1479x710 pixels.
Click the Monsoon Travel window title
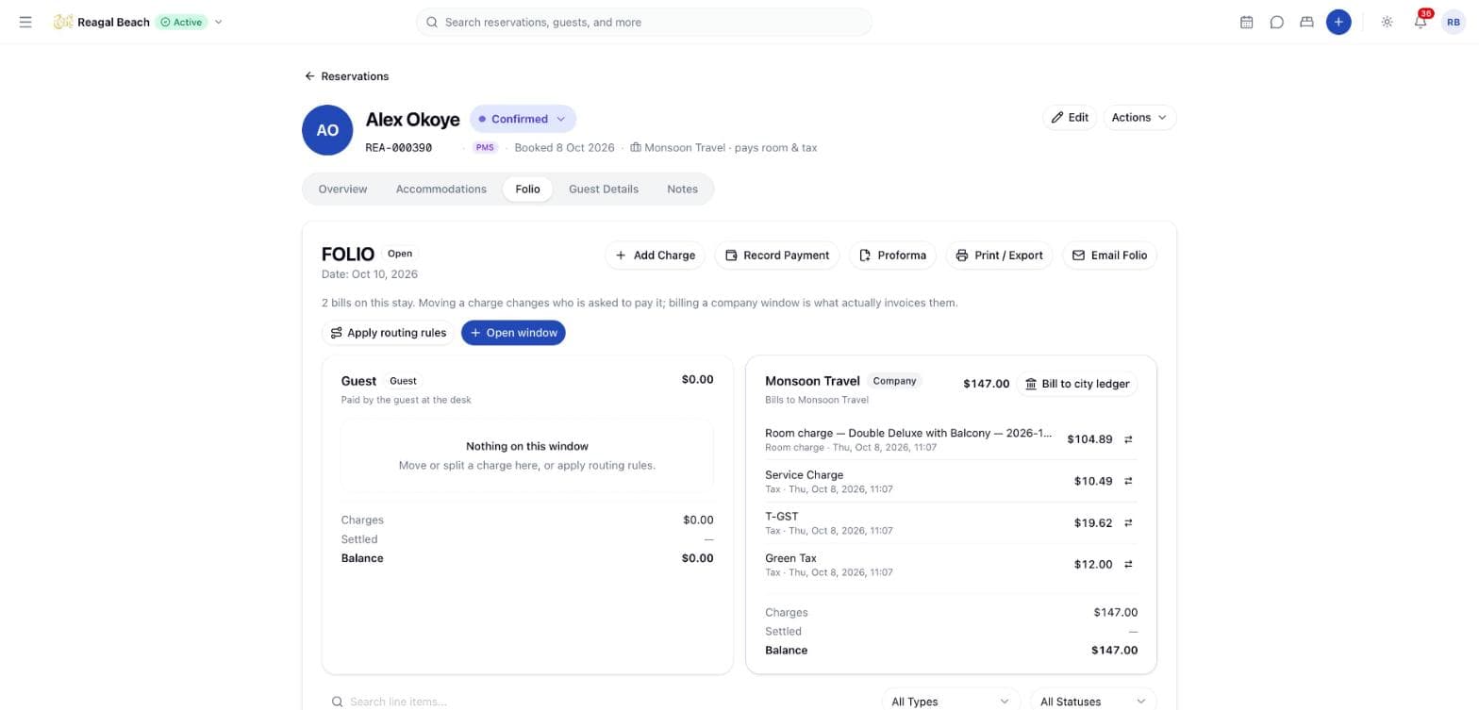pos(812,381)
